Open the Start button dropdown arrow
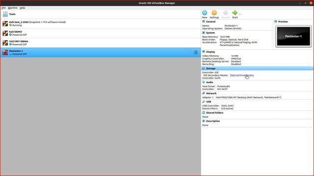314x176 pixels. coord(240,14)
